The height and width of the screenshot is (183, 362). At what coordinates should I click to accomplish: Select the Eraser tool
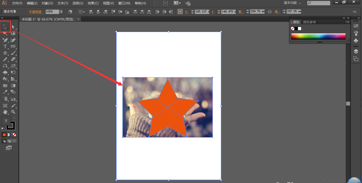13,59
